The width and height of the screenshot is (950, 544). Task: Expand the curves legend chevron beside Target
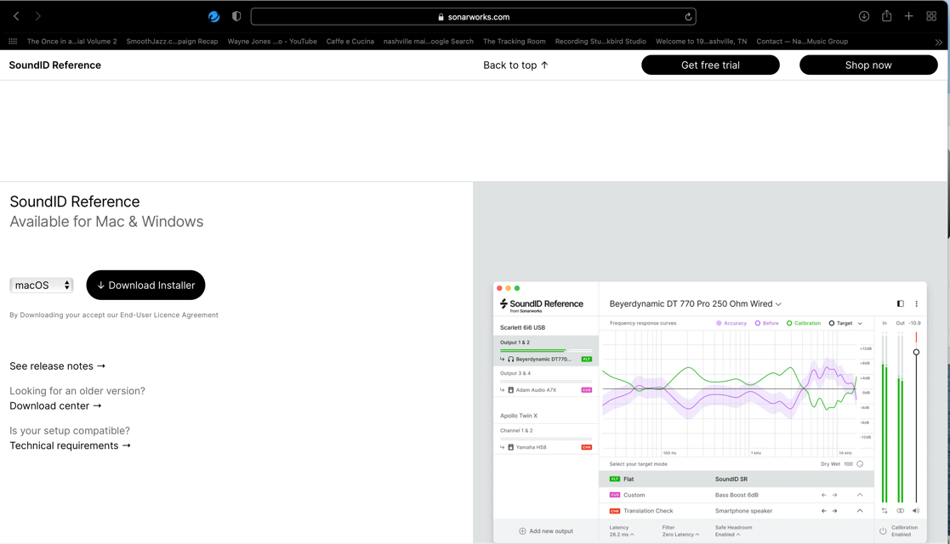(x=860, y=324)
